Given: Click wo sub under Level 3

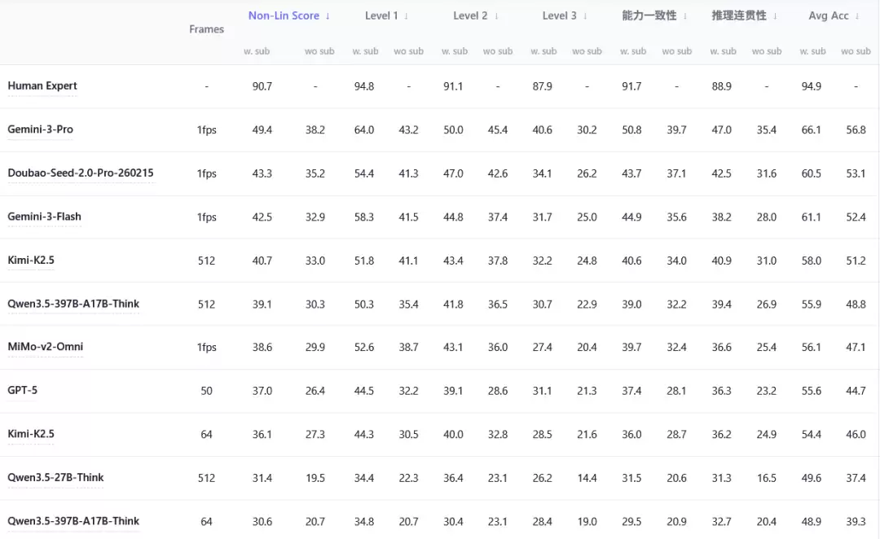Looking at the screenshot, I should [x=587, y=51].
